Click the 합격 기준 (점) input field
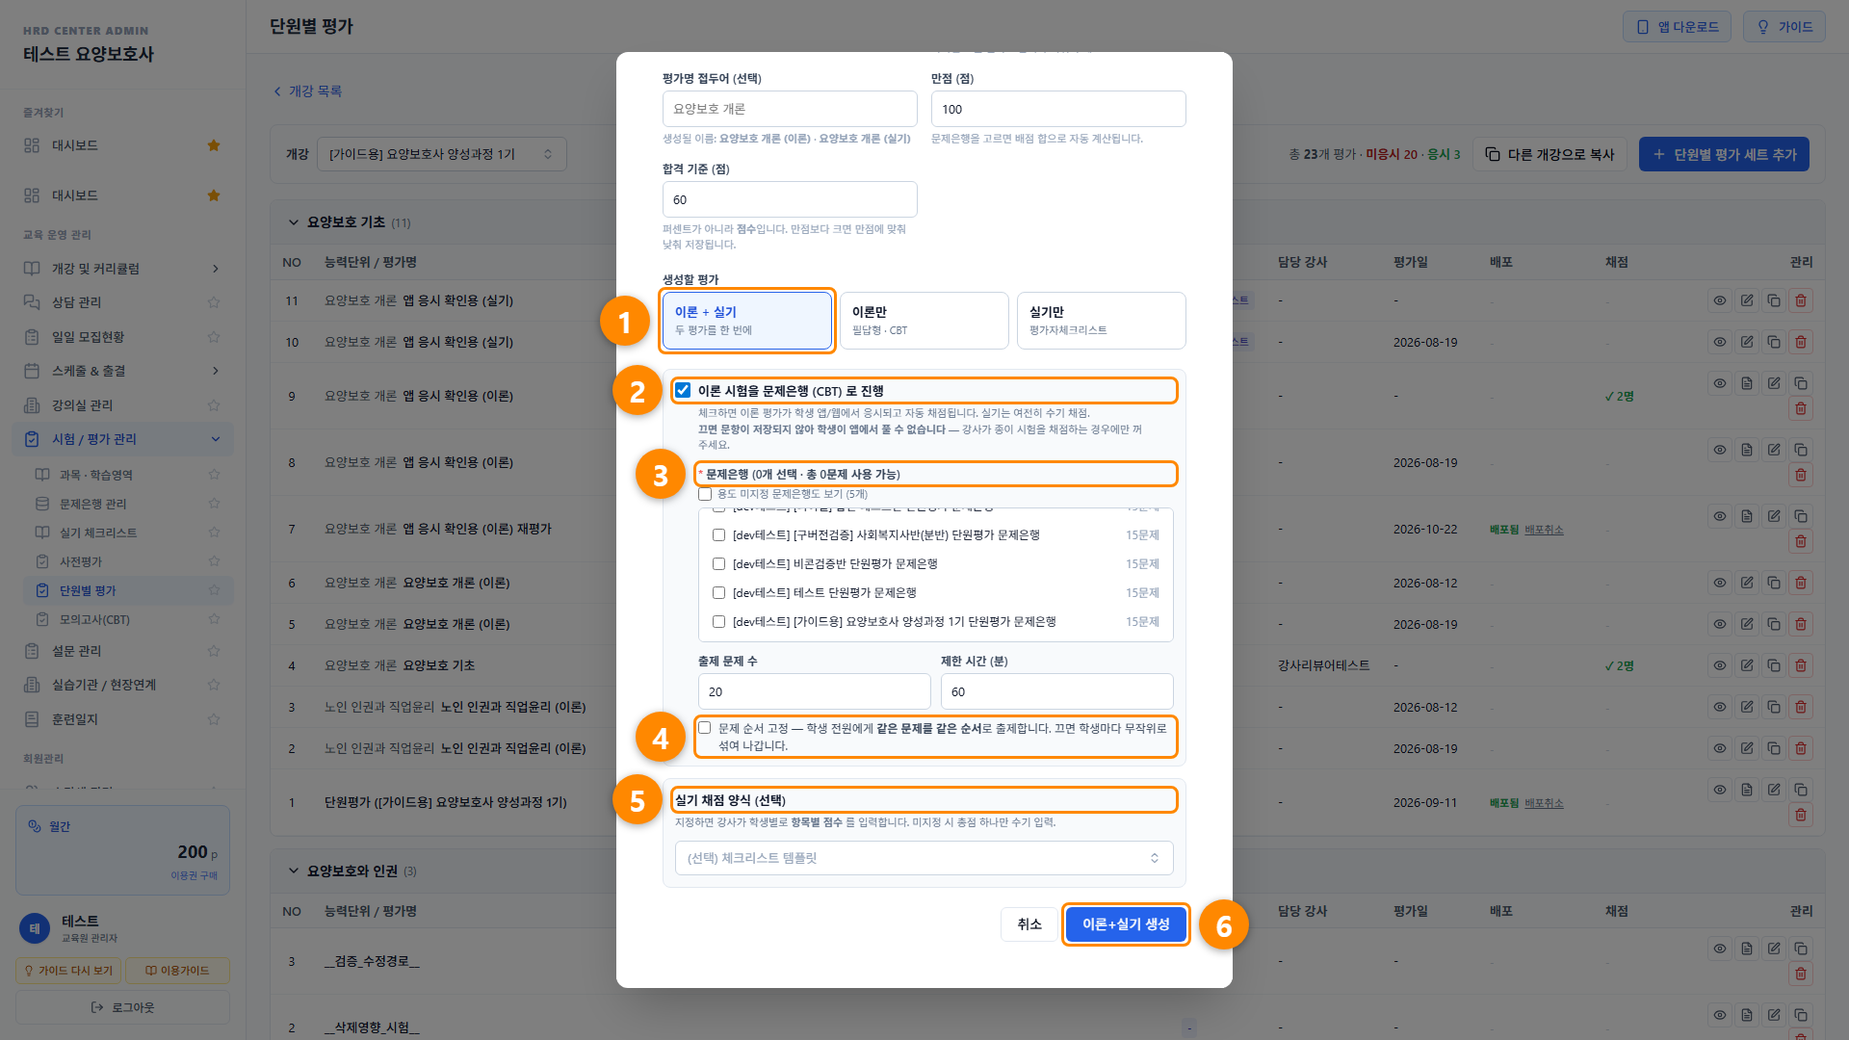Screen dimensions: 1849x1040 tap(790, 199)
